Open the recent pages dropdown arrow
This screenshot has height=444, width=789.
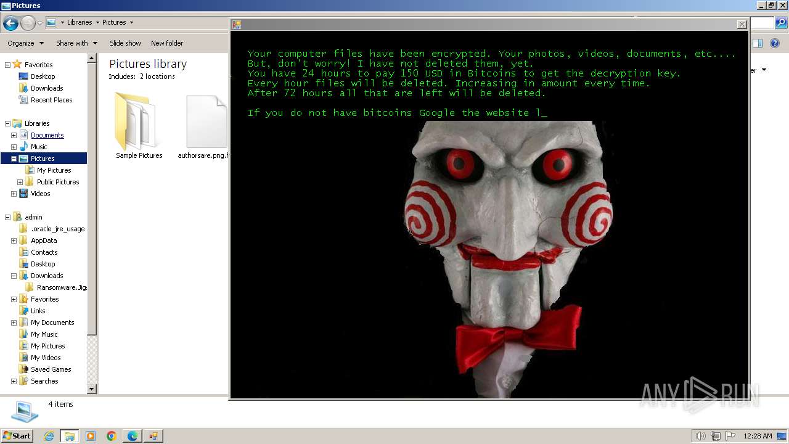39,23
